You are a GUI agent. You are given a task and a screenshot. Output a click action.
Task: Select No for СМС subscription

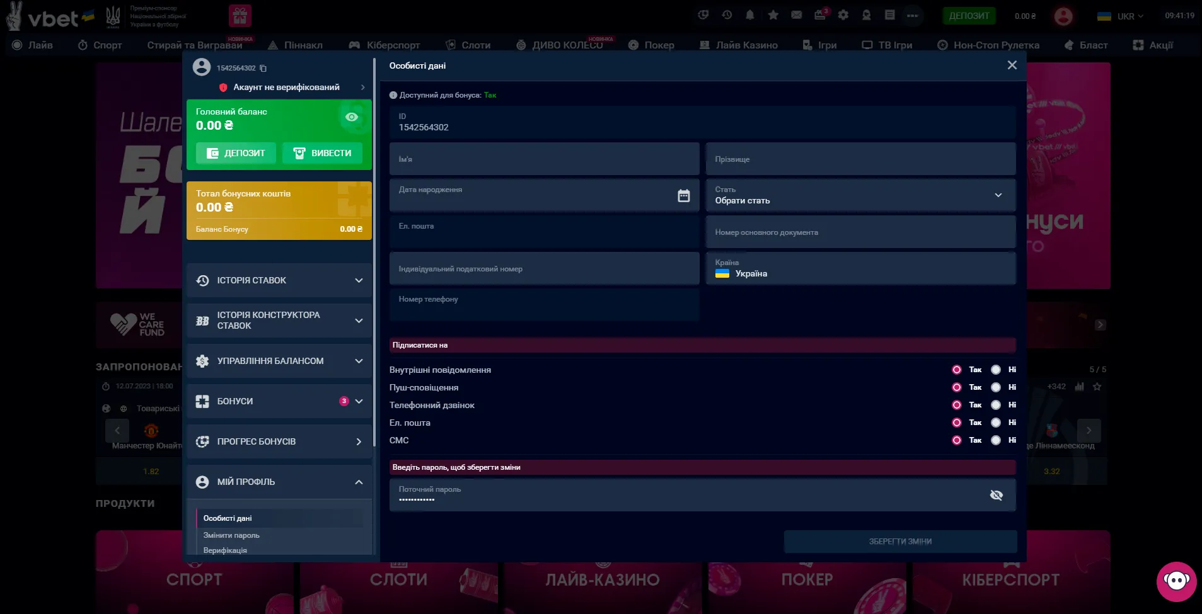(996, 440)
